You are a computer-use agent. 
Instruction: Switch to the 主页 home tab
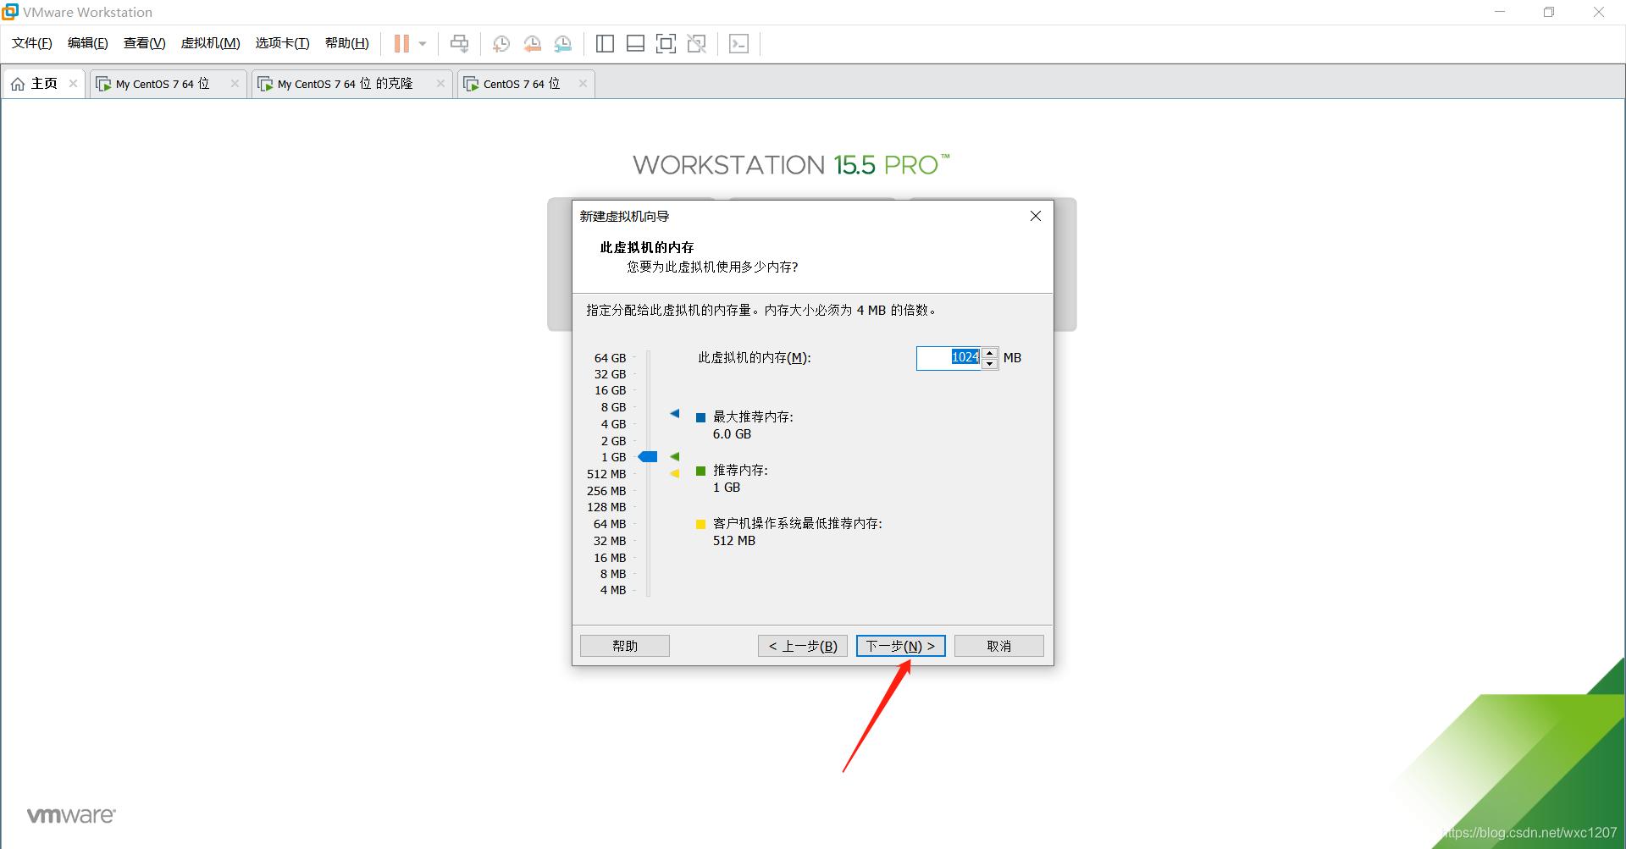(x=44, y=84)
